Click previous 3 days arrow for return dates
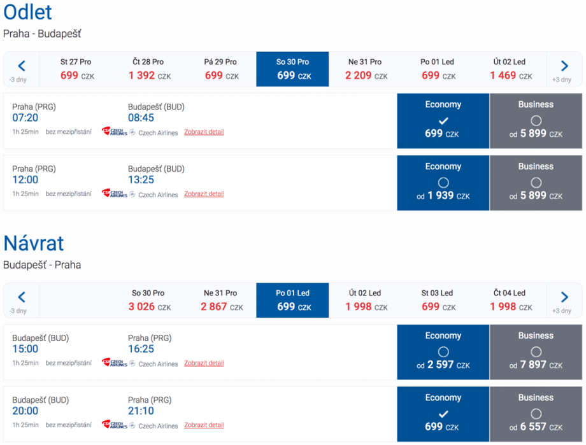 [x=21, y=298]
